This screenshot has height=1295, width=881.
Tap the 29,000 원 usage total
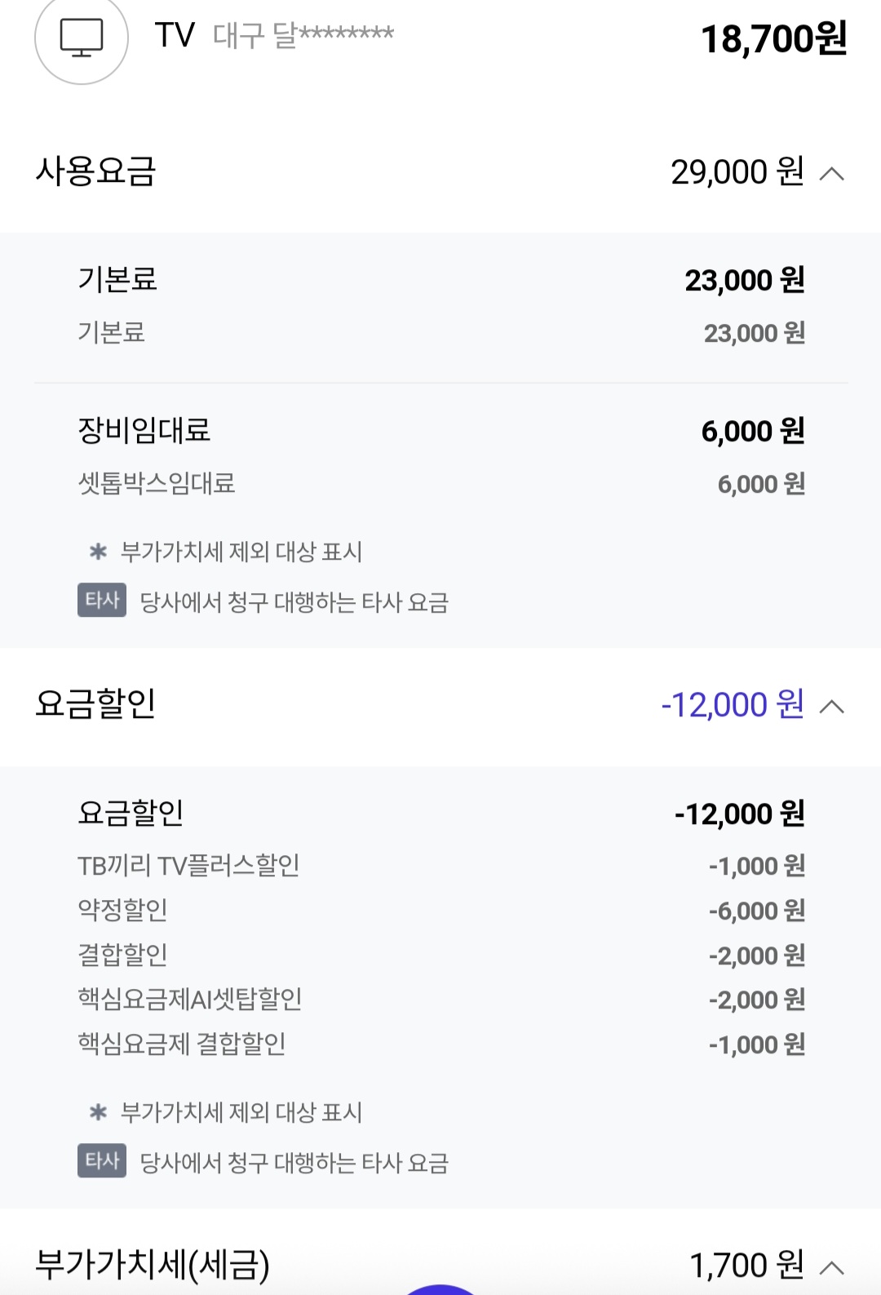click(737, 172)
